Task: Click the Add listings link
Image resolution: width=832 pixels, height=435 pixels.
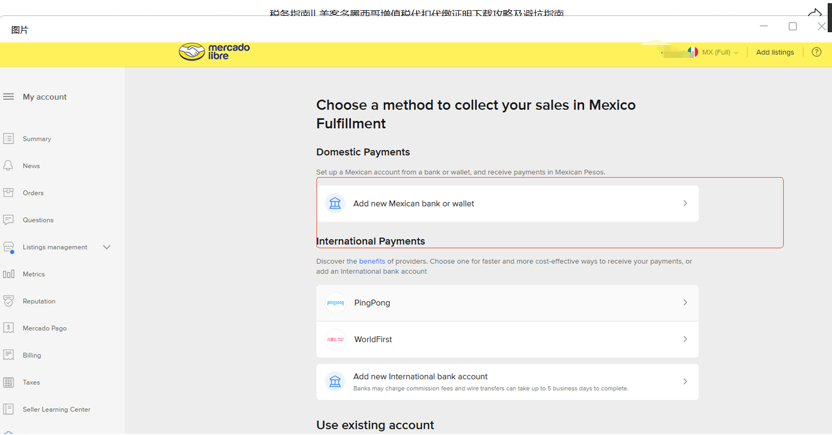Action: [x=775, y=52]
